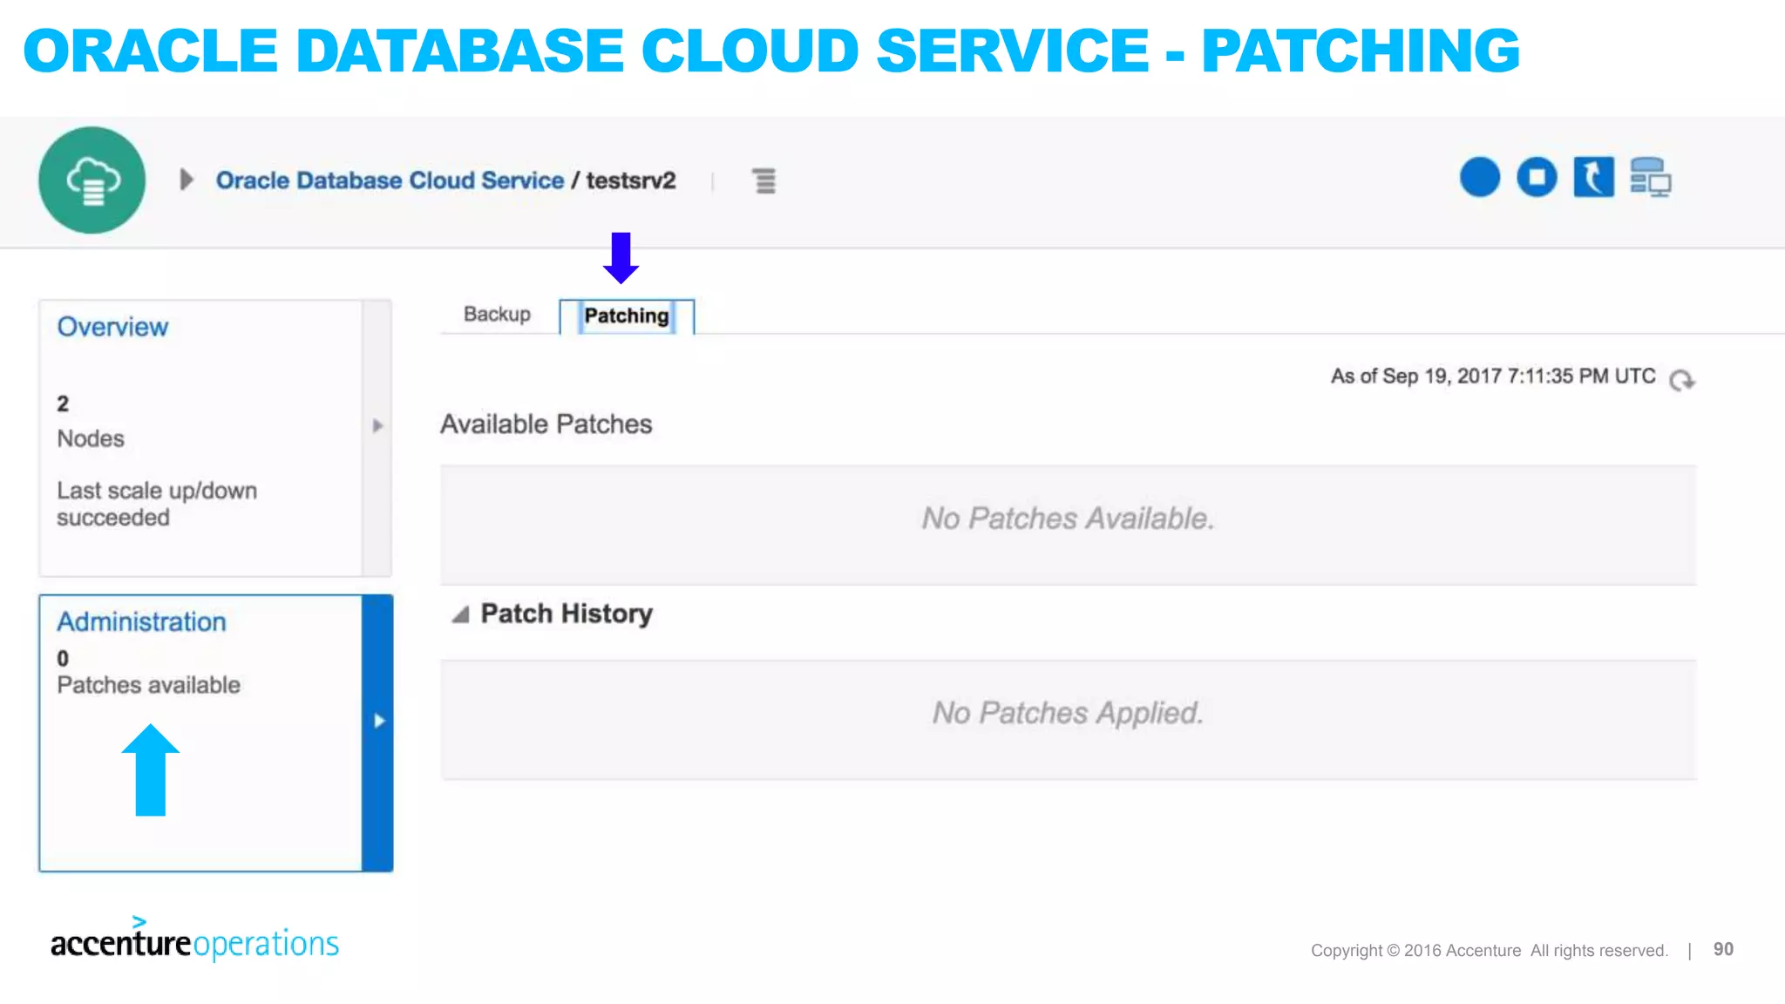The image size is (1785, 1004).
Task: Collapse the Patch History section triangle
Action: [x=460, y=614]
